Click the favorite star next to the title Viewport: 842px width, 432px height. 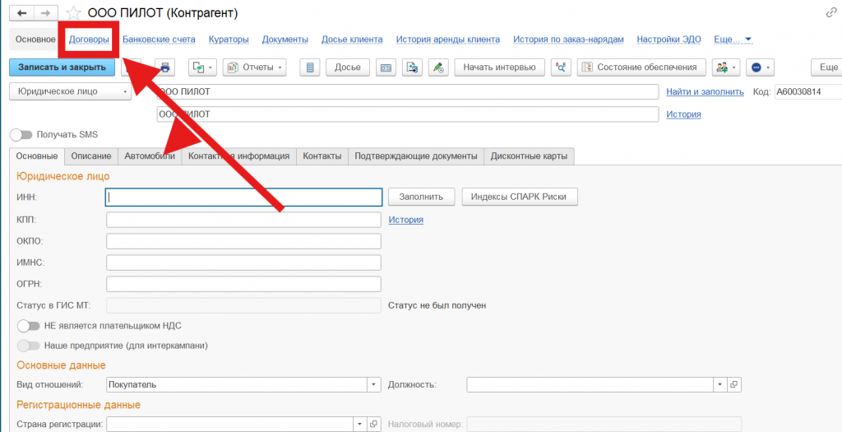[x=73, y=13]
